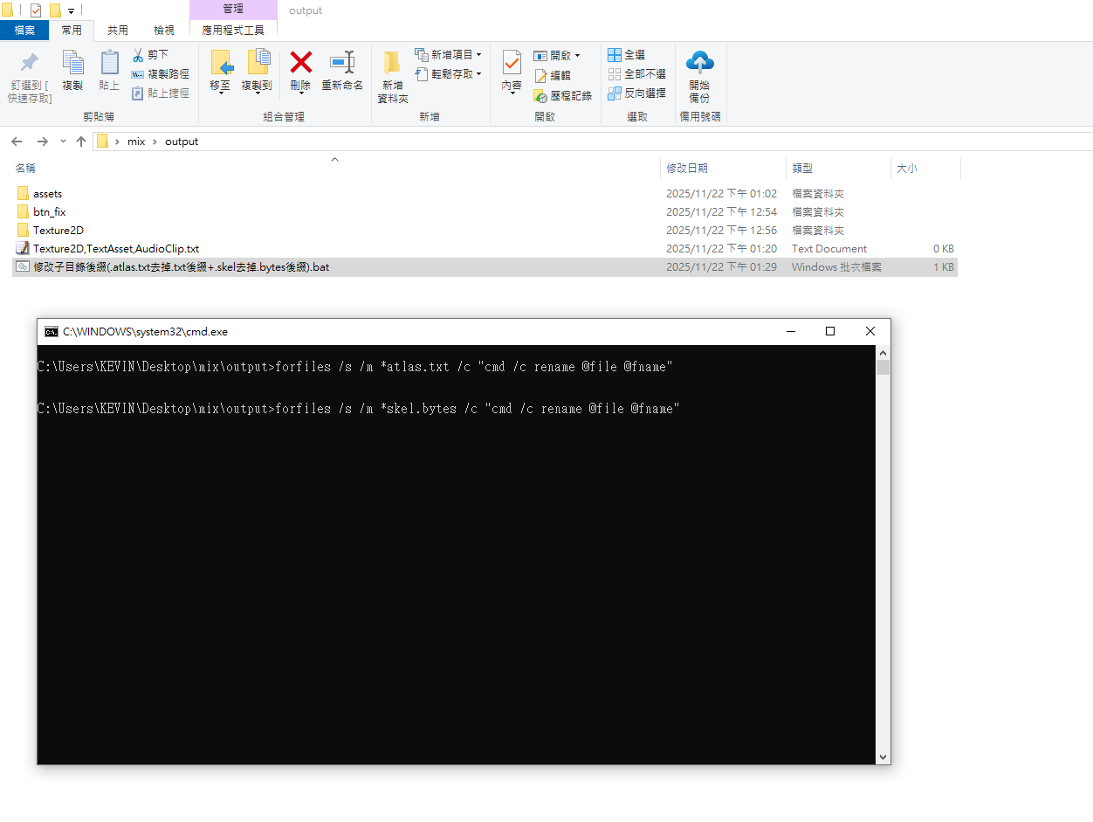This screenshot has width=1093, height=822.
Task: Click the Delete (刪除) red X icon
Action: (x=300, y=63)
